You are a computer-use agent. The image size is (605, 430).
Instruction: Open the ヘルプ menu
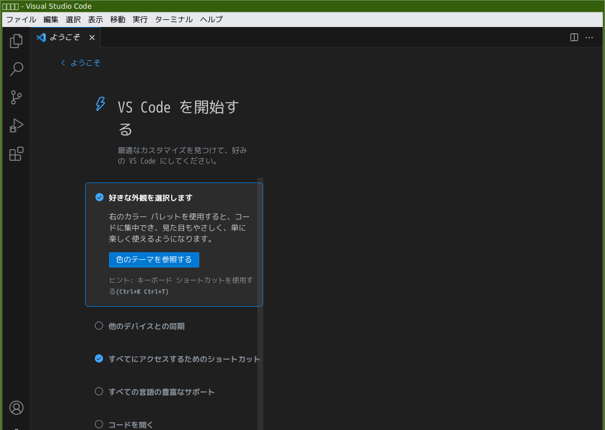pos(212,19)
